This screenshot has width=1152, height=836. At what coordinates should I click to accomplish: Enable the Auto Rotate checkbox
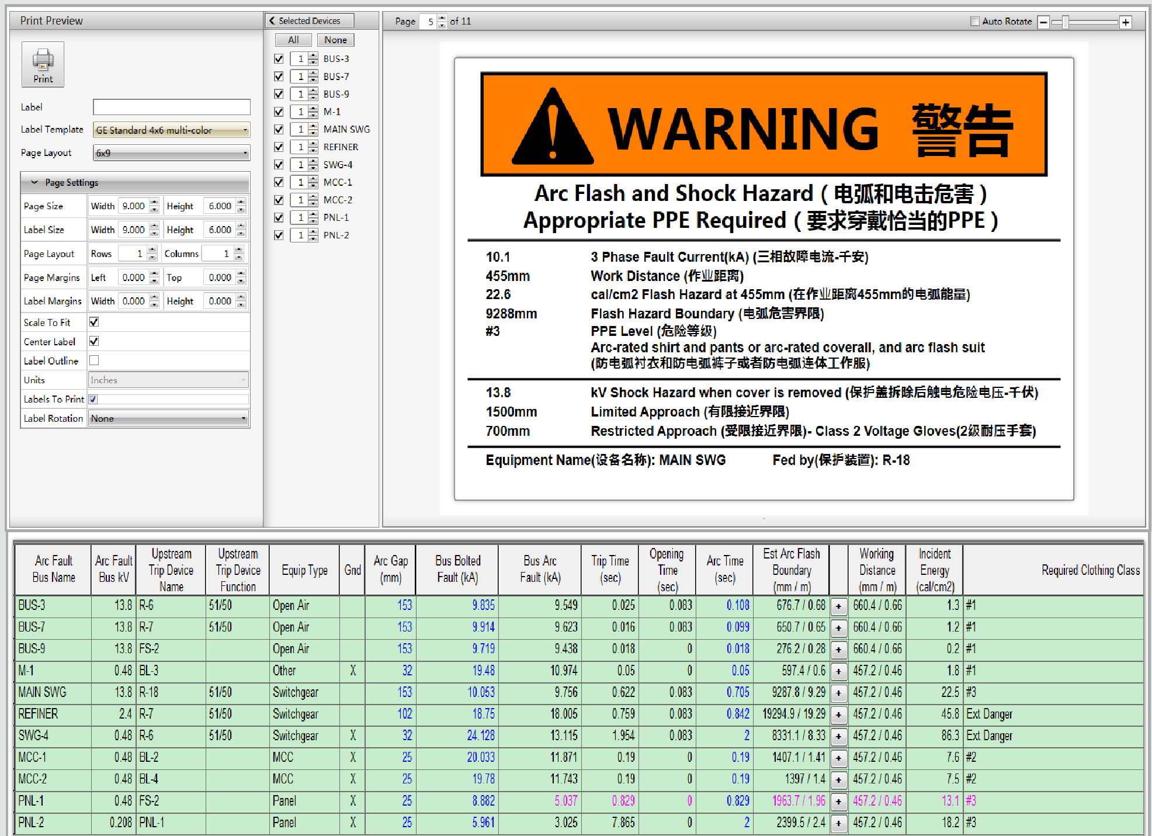(x=974, y=22)
